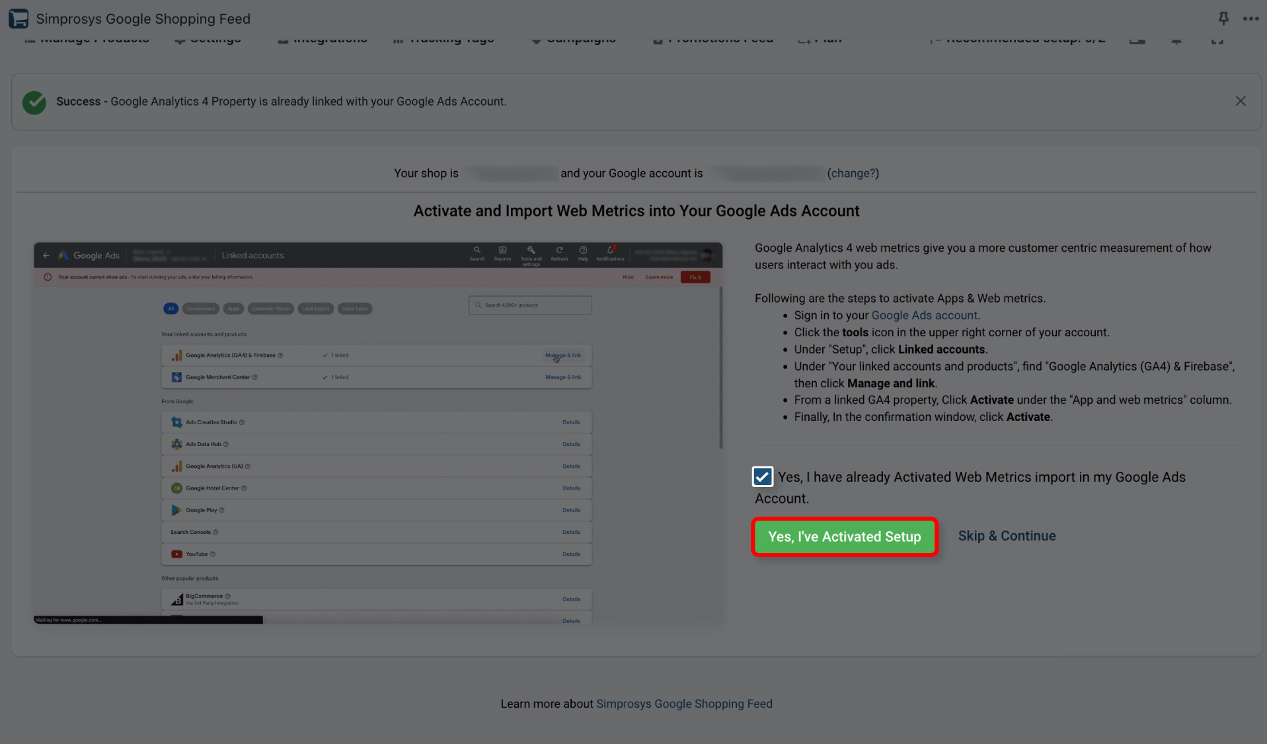This screenshot has height=744, width=1267.
Task: Click the 'Your shop is' text
Action: (x=426, y=173)
